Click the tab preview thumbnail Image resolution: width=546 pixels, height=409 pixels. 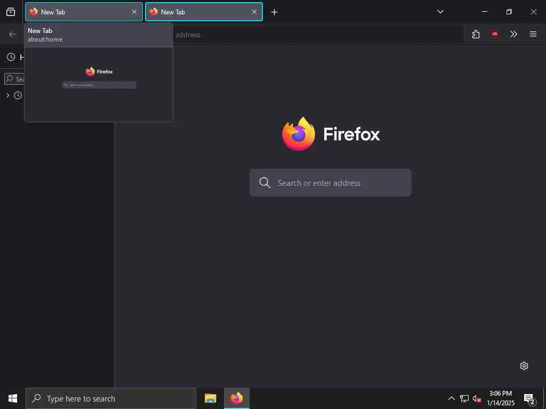click(99, 85)
